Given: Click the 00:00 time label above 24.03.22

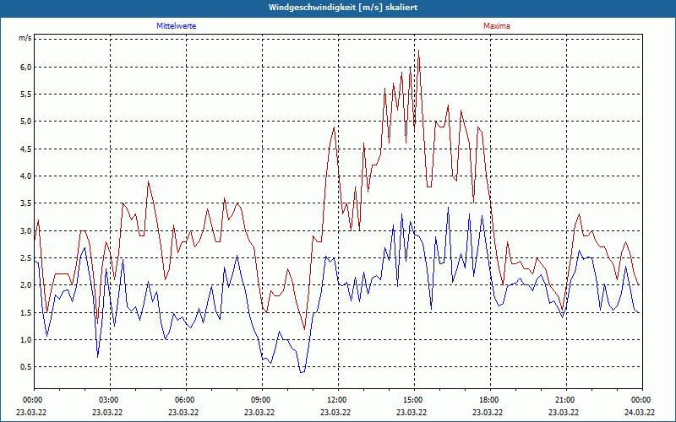Looking at the screenshot, I should click(x=642, y=400).
